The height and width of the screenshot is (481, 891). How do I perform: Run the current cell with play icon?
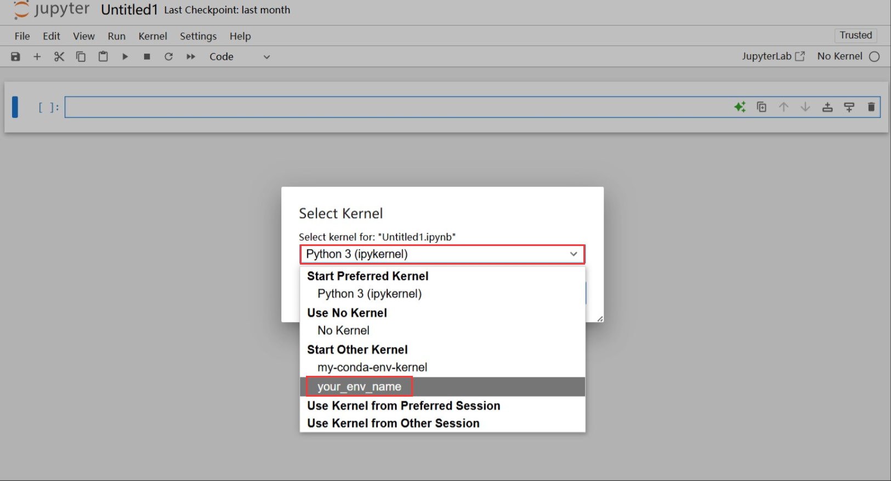[125, 56]
